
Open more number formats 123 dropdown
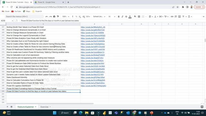[x=88, y=16]
